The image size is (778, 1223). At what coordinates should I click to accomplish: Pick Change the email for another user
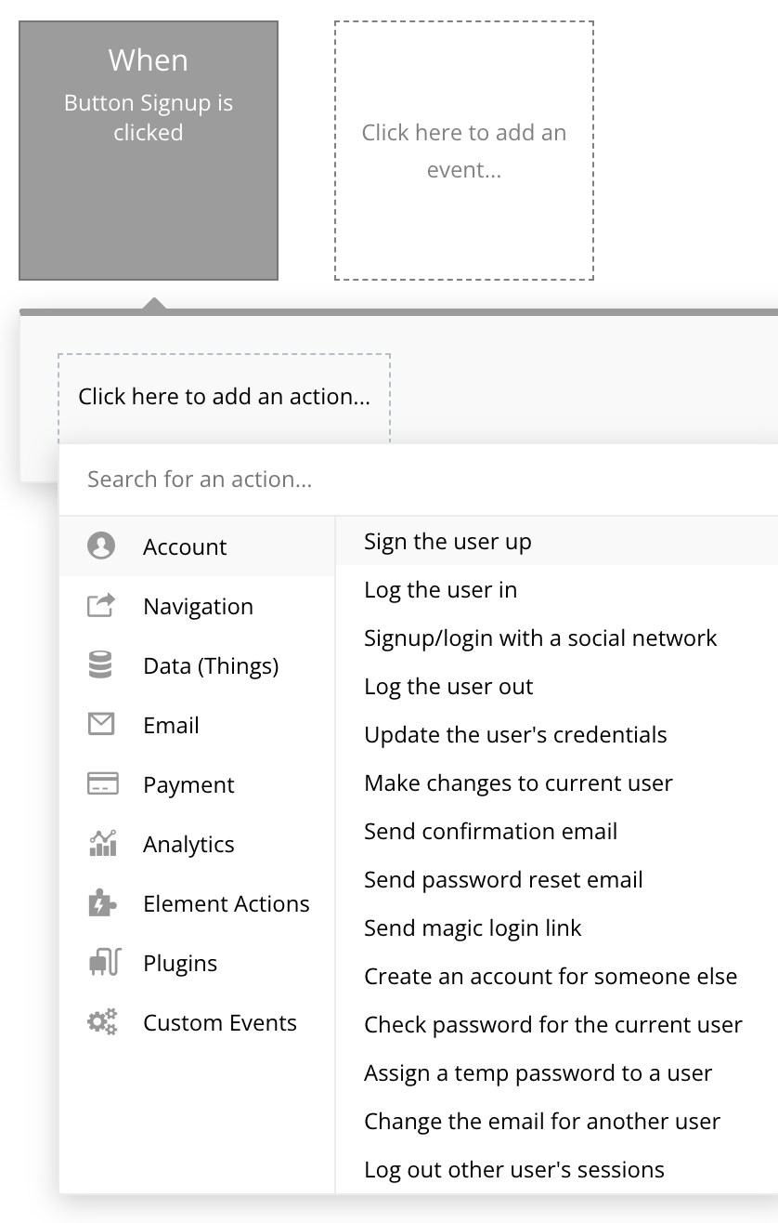pos(557,1121)
